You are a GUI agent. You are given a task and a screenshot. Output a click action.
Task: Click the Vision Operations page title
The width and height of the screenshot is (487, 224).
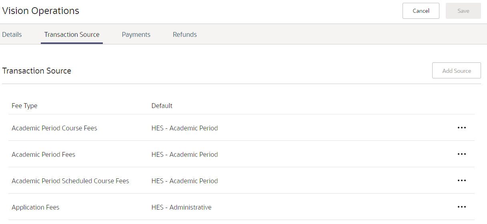pyautogui.click(x=41, y=11)
